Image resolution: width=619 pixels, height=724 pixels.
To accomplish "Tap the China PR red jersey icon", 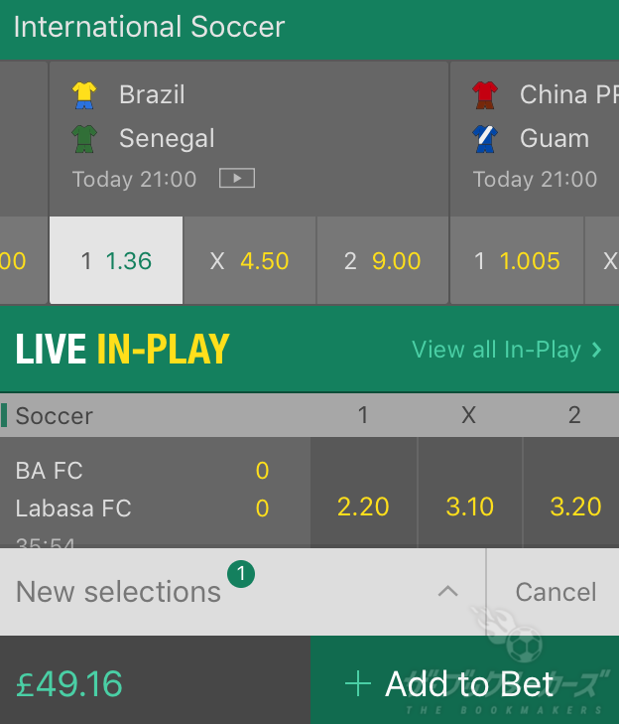I will (485, 95).
